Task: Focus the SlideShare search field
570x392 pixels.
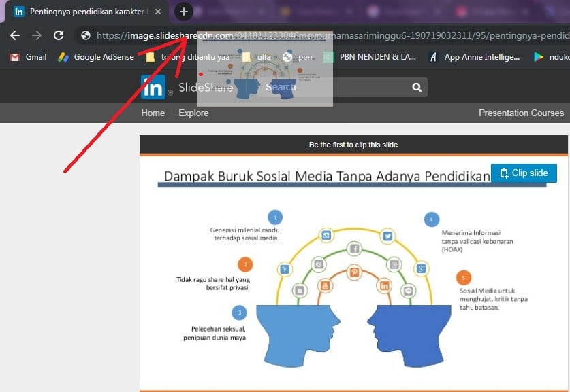Action: (342, 87)
